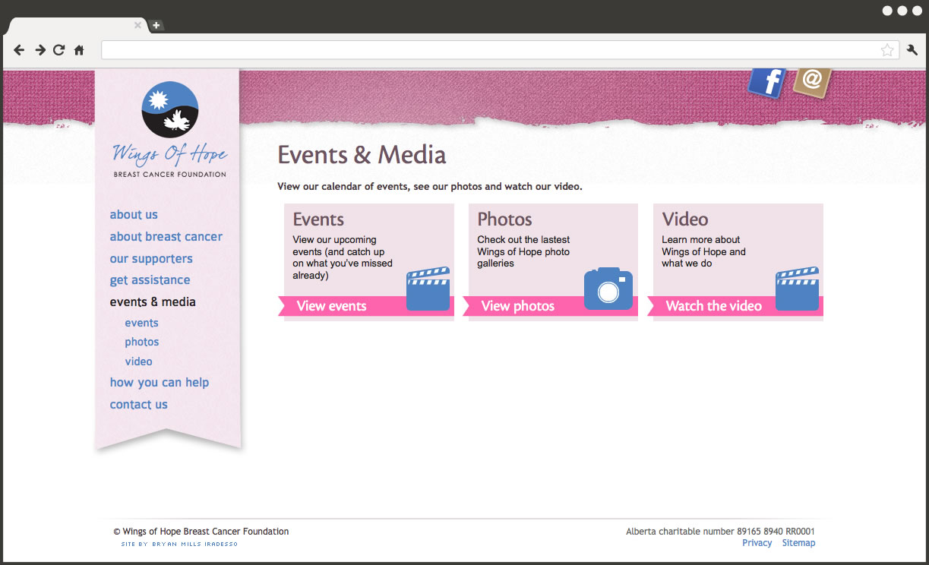Click the browser back arrow

[x=19, y=50]
